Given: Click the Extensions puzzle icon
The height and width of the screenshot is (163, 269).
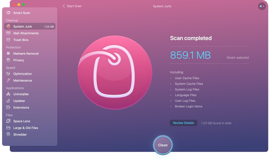Looking at the screenshot, I should pos(8,107).
